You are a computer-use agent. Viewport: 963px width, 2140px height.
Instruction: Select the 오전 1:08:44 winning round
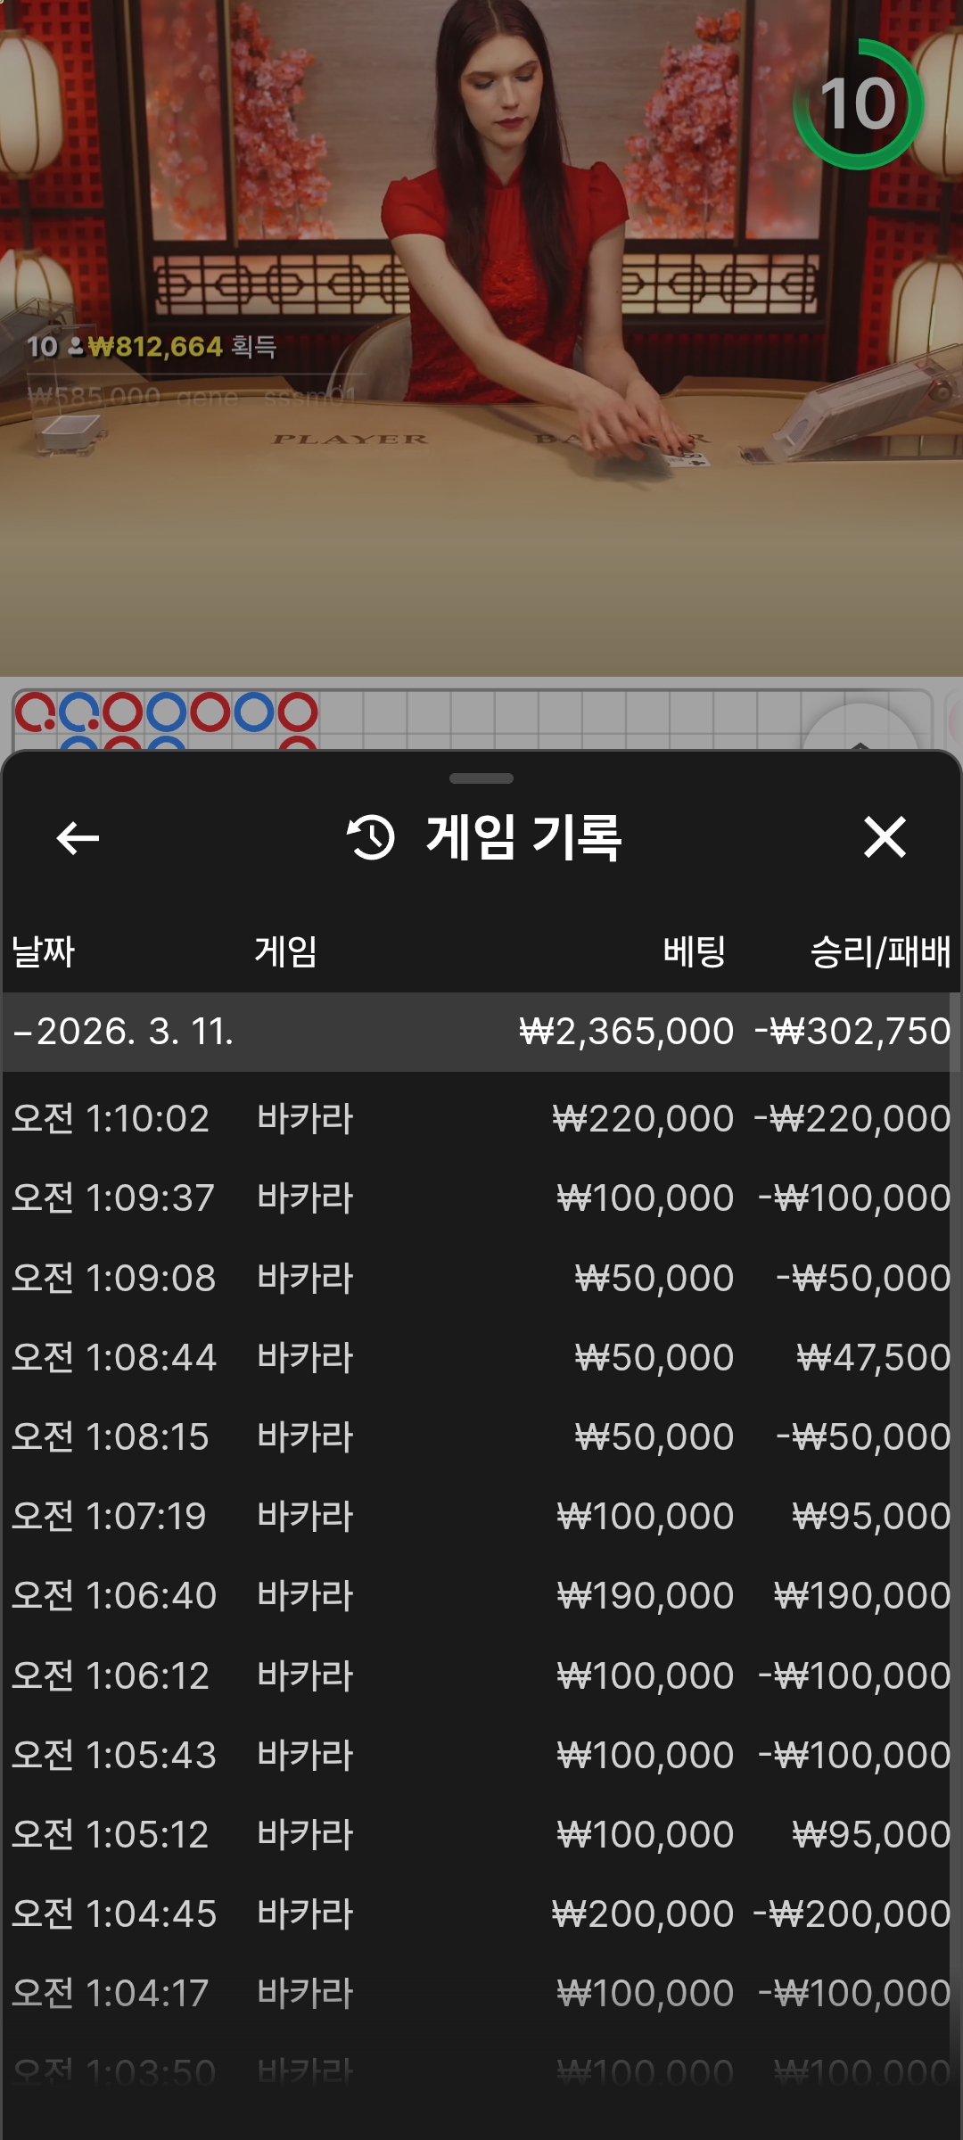coord(481,1357)
